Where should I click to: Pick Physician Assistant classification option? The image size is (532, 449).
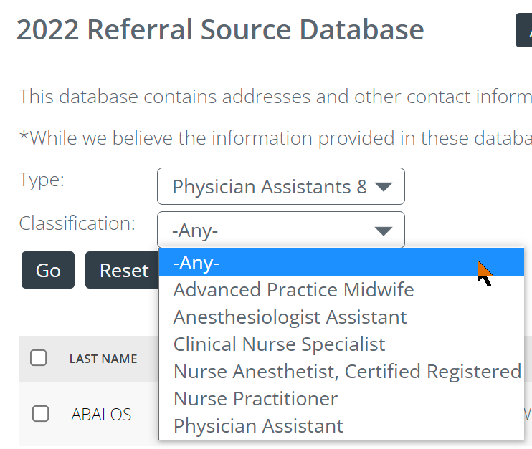tap(258, 426)
